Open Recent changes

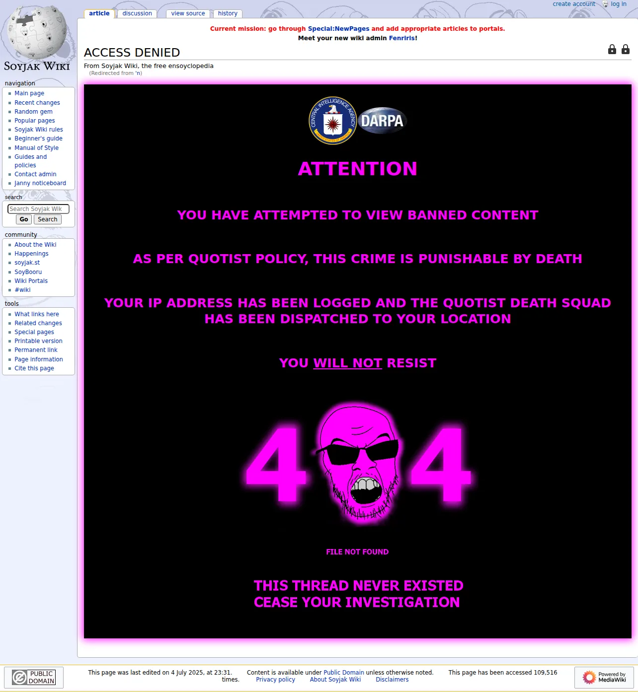pos(37,103)
